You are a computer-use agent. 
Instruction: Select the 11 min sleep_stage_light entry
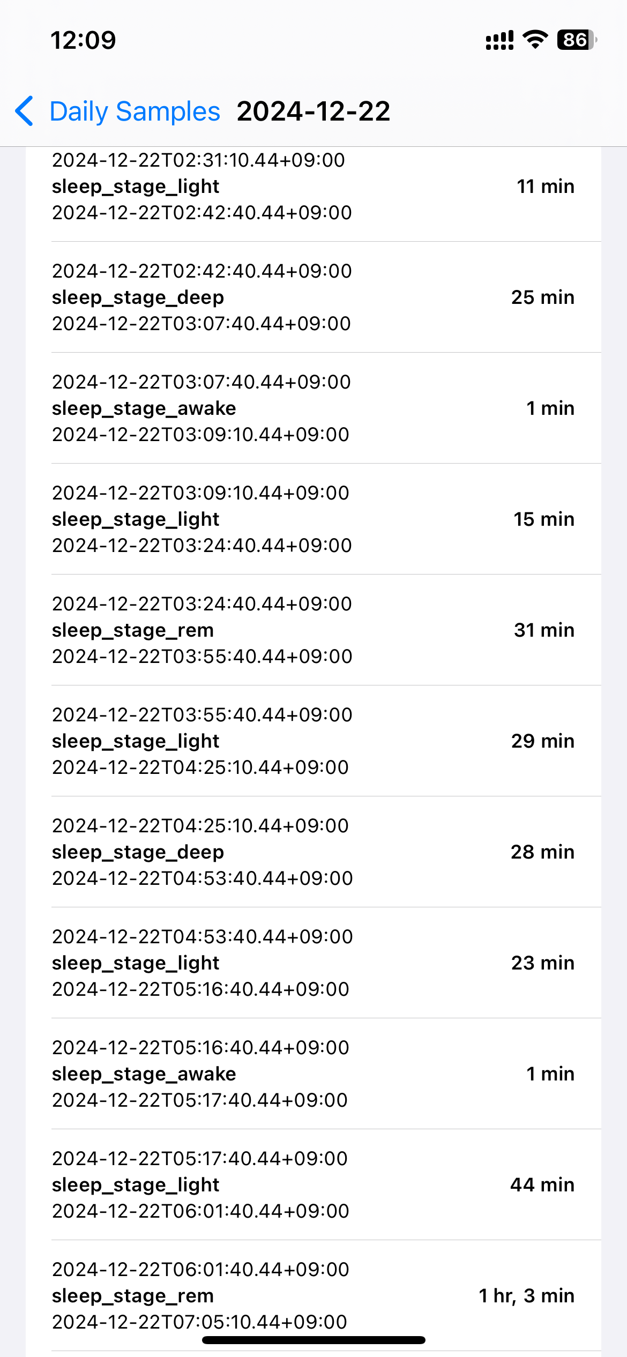click(313, 187)
